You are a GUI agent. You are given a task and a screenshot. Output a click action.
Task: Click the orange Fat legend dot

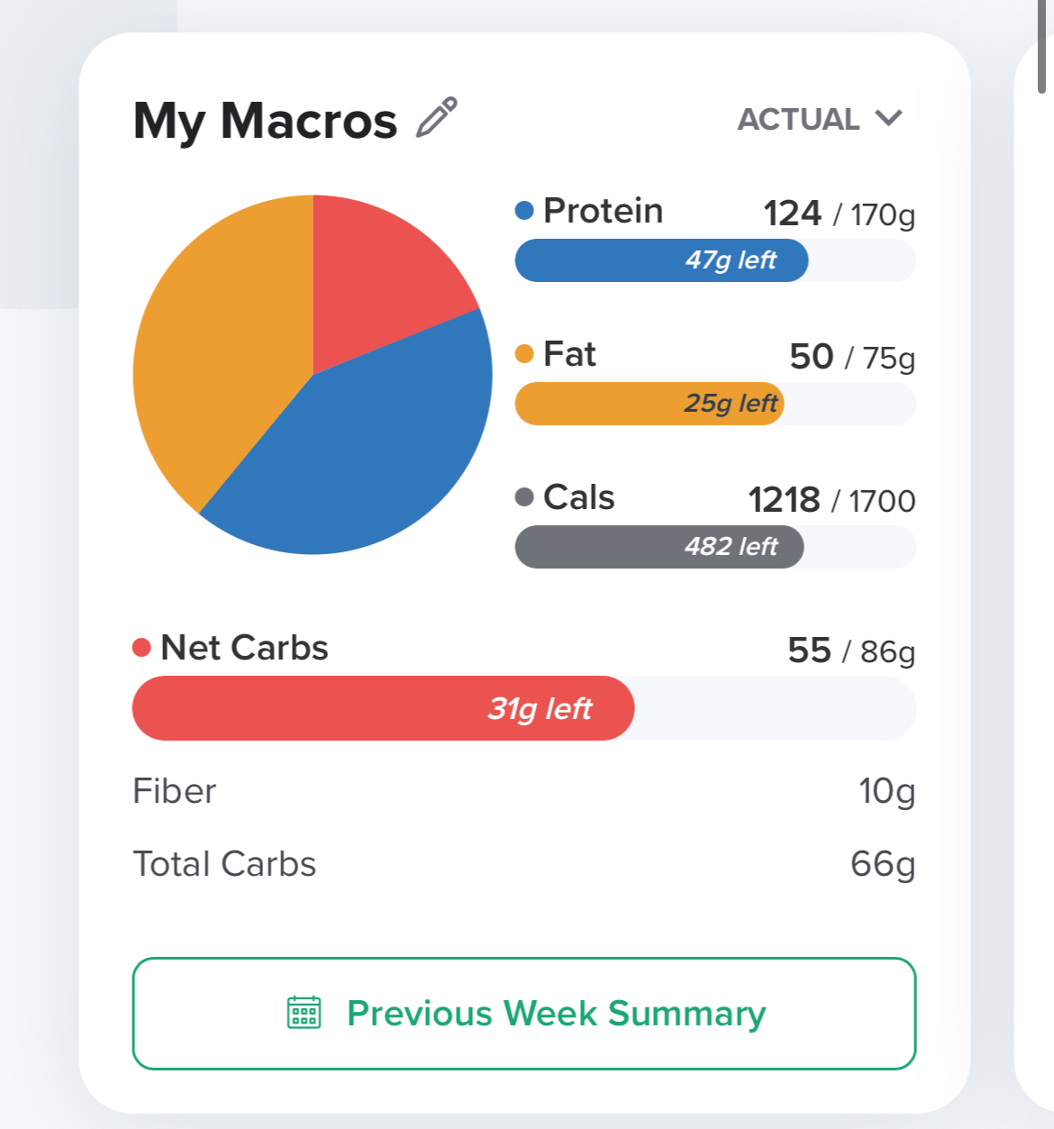524,354
